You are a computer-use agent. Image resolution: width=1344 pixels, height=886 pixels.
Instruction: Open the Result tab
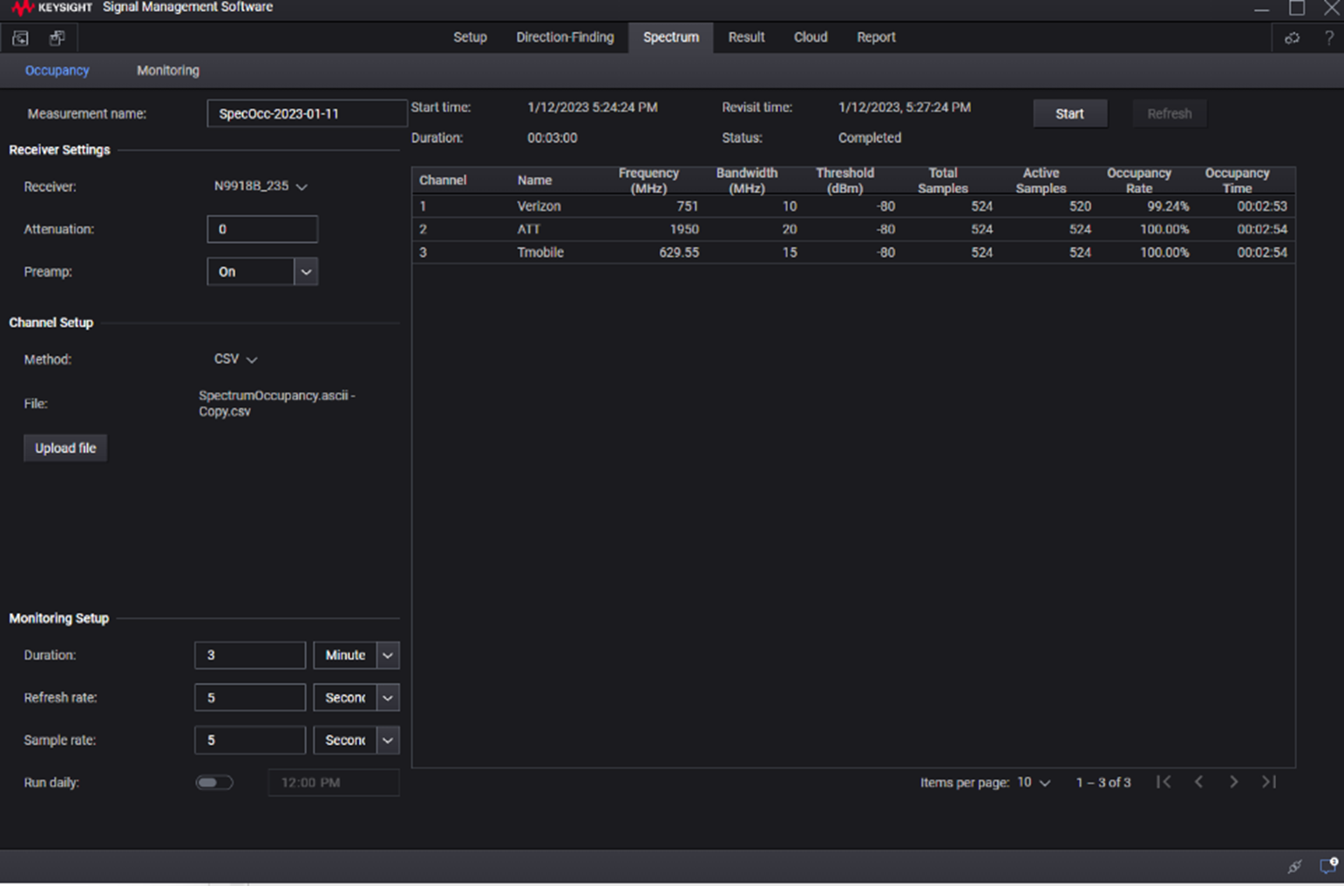746,37
